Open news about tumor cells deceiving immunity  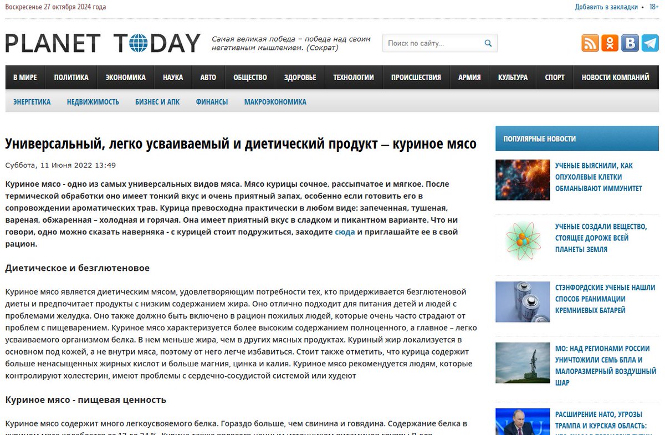coord(598,177)
